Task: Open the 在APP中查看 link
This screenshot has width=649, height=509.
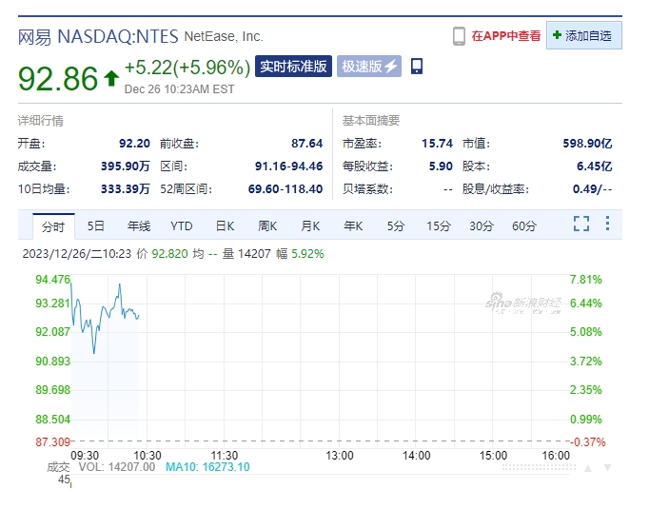Action: tap(506, 36)
